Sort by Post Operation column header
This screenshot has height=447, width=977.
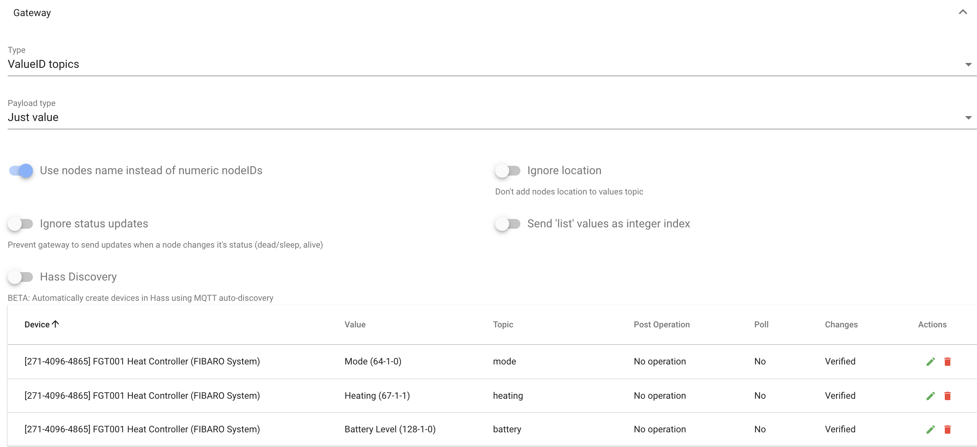tap(661, 324)
